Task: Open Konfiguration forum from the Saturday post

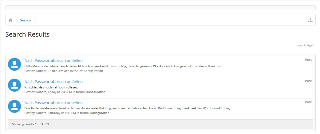Action: pyautogui.click(x=100, y=113)
